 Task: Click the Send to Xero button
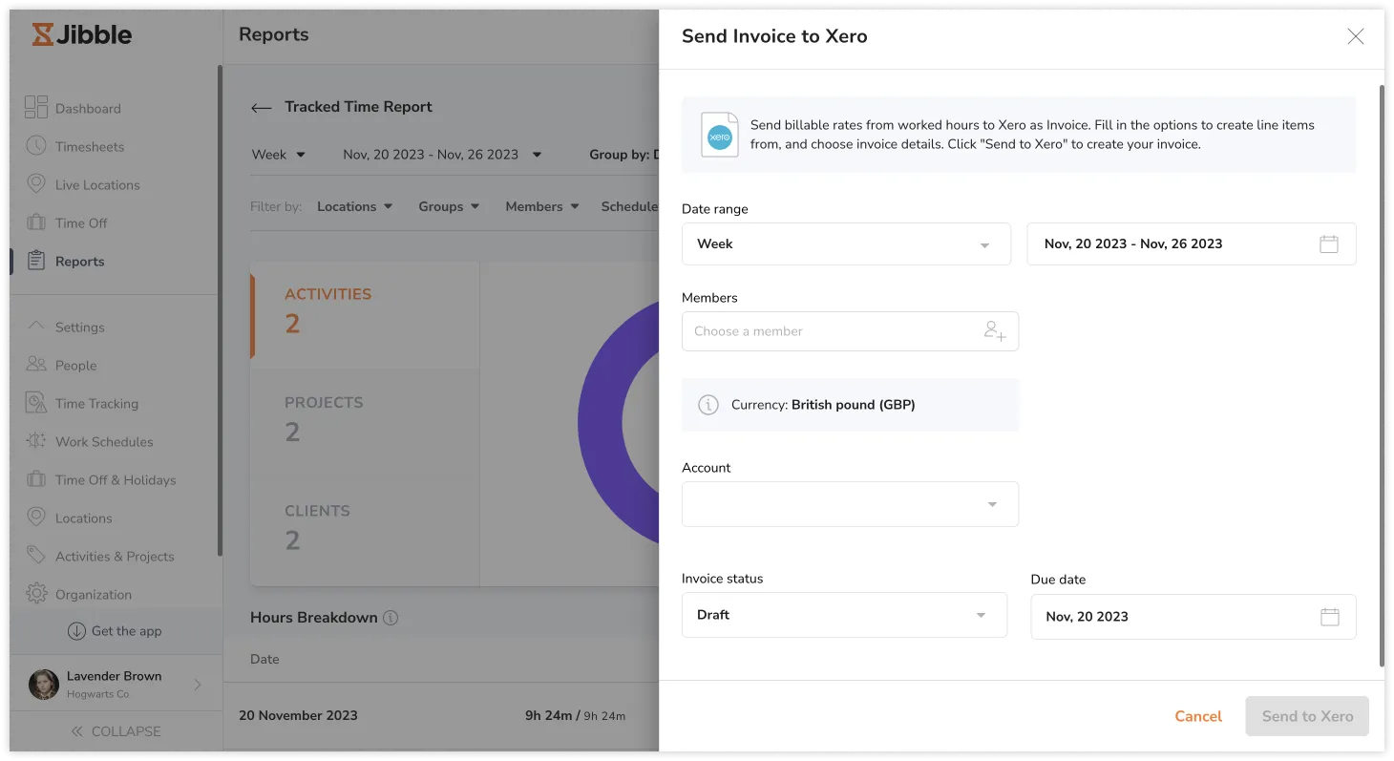(x=1306, y=716)
